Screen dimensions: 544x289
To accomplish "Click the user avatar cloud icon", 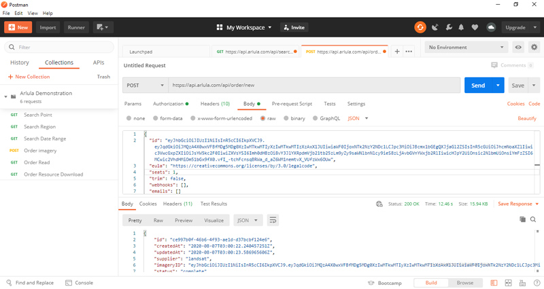I will tap(491, 27).
